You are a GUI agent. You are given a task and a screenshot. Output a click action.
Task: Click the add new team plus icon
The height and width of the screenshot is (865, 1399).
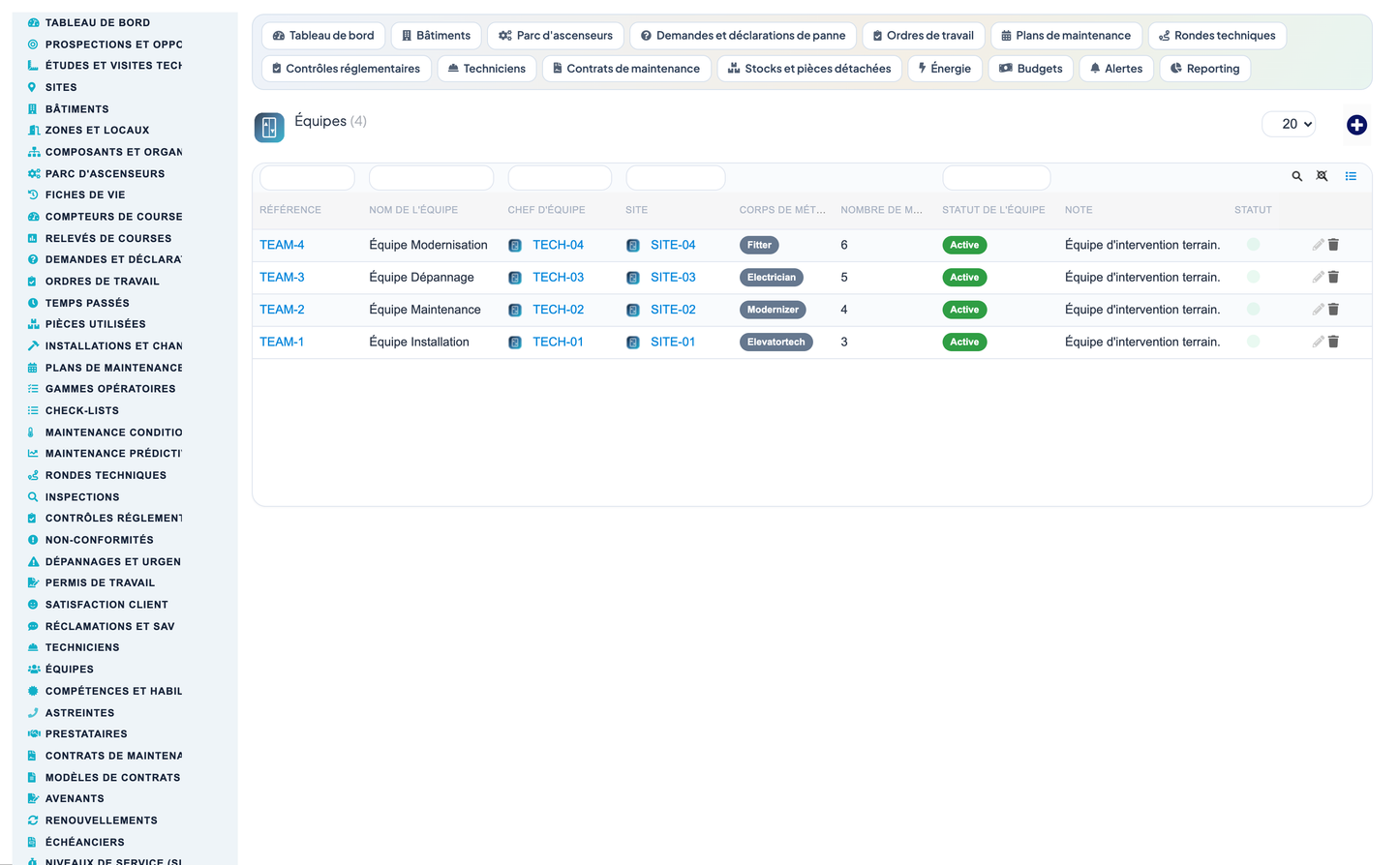[1356, 125]
